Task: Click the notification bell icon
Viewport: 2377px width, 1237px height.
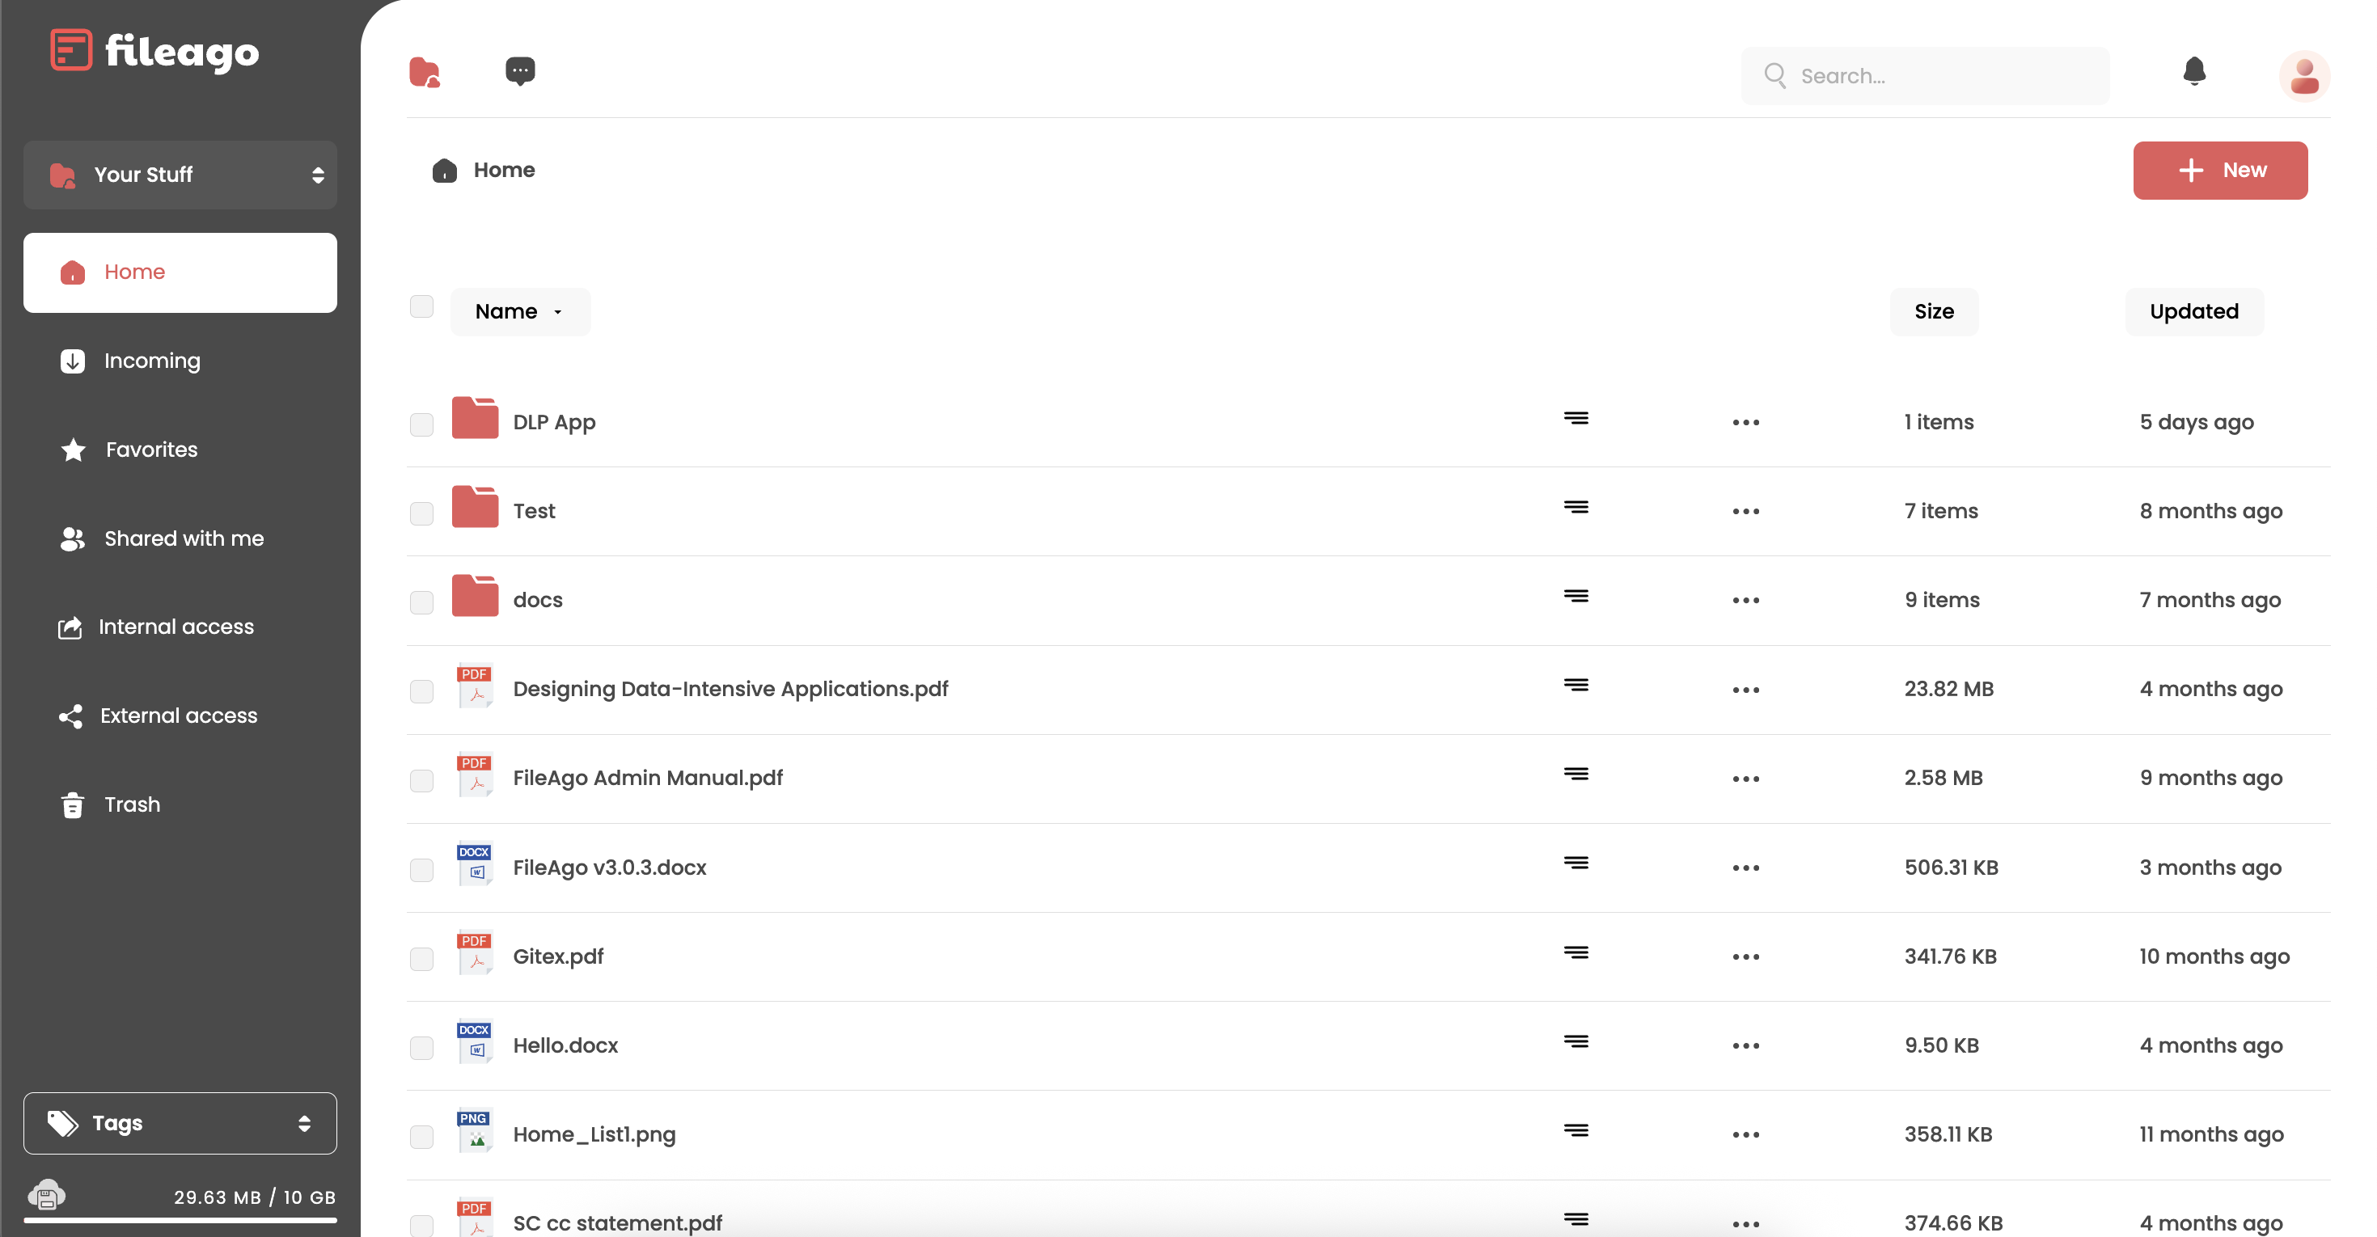Action: (2193, 72)
